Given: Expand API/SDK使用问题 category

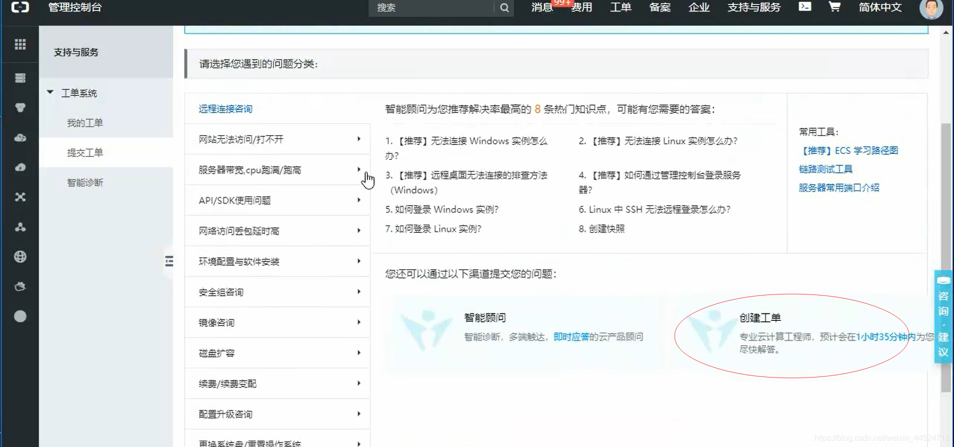Looking at the screenshot, I should pyautogui.click(x=277, y=201).
